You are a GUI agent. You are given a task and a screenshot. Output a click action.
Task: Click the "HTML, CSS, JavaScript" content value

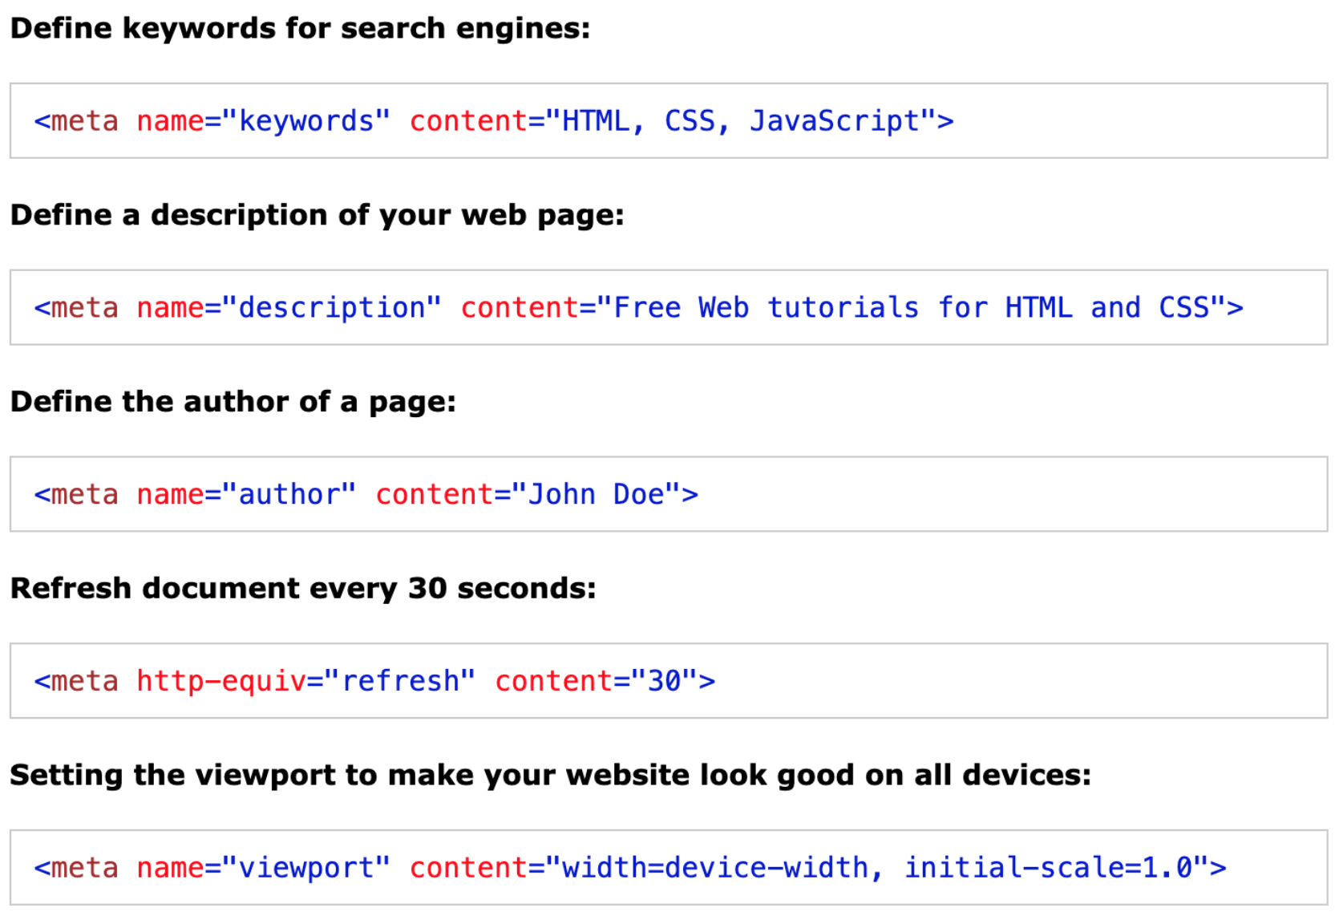[x=740, y=121]
